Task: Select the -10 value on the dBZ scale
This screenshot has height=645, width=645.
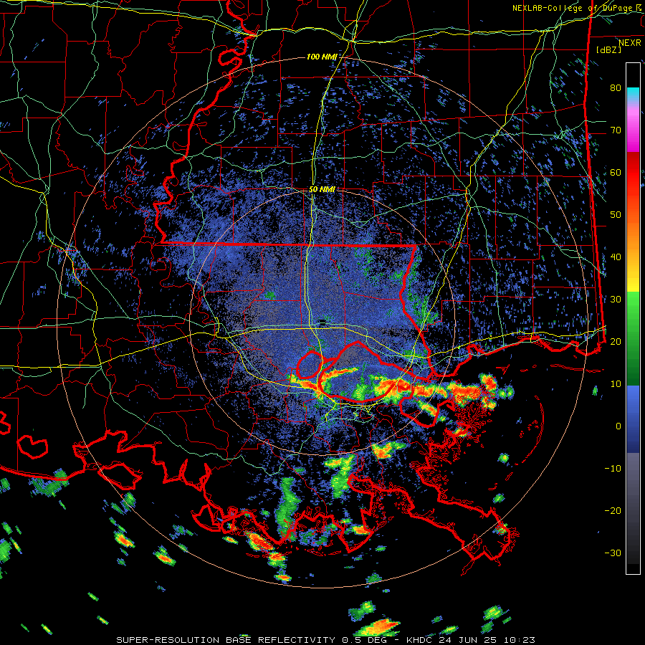Action: [x=613, y=469]
